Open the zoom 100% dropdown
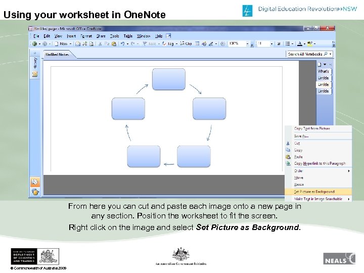Viewport: 364px width, 273px height. click(x=247, y=43)
